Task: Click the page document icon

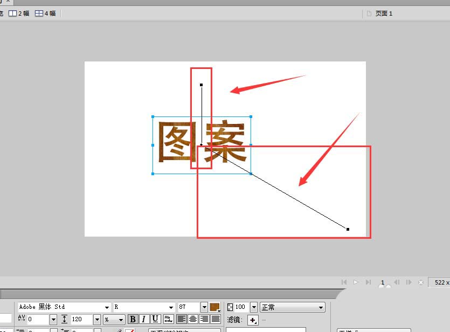Action: pos(369,13)
